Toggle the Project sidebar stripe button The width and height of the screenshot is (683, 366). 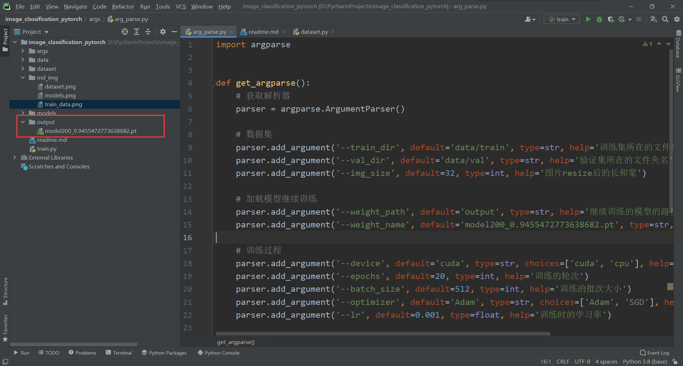(5, 40)
